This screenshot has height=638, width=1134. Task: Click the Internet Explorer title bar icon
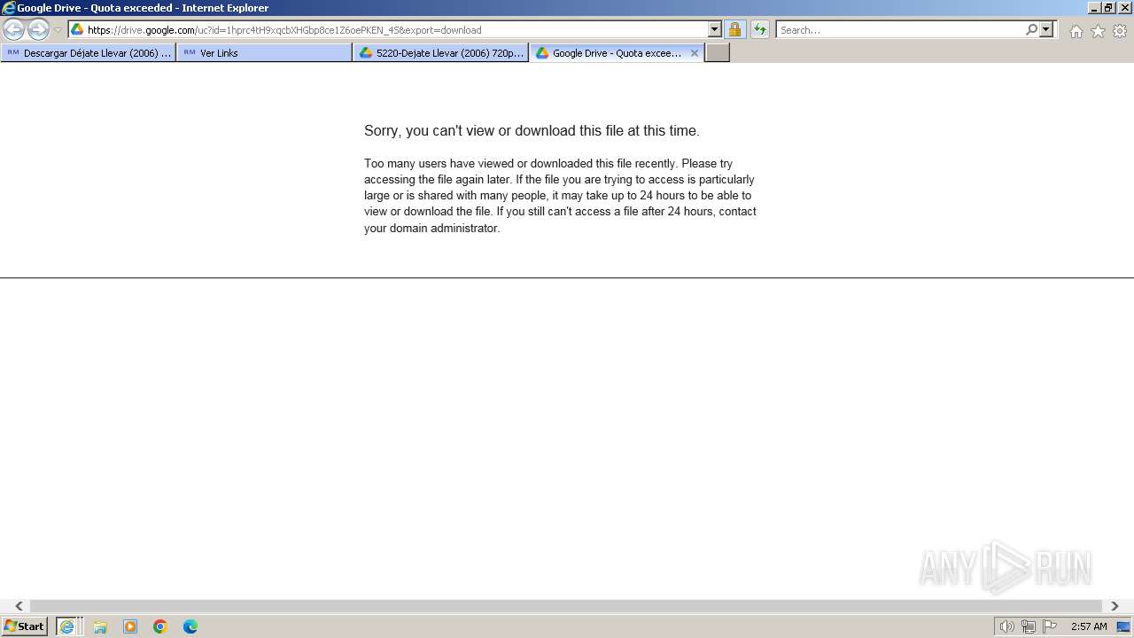pos(9,8)
